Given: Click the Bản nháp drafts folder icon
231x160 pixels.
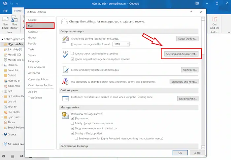Looking at the screenshot, I should 6,50.
